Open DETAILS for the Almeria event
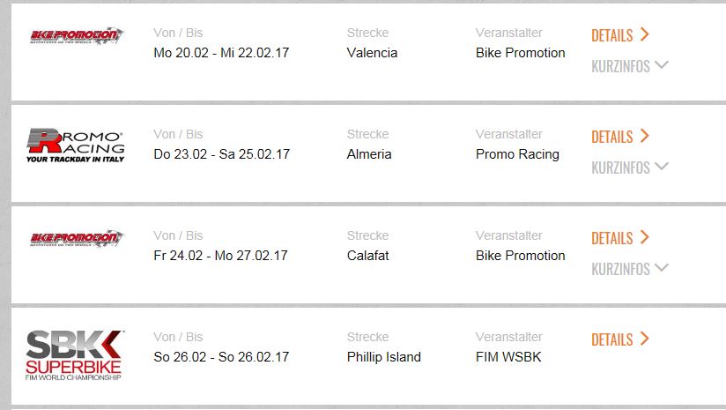The image size is (726, 410). pyautogui.click(x=620, y=137)
